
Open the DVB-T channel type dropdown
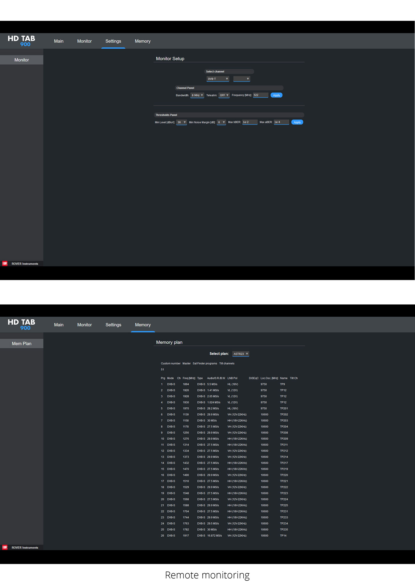click(x=218, y=79)
